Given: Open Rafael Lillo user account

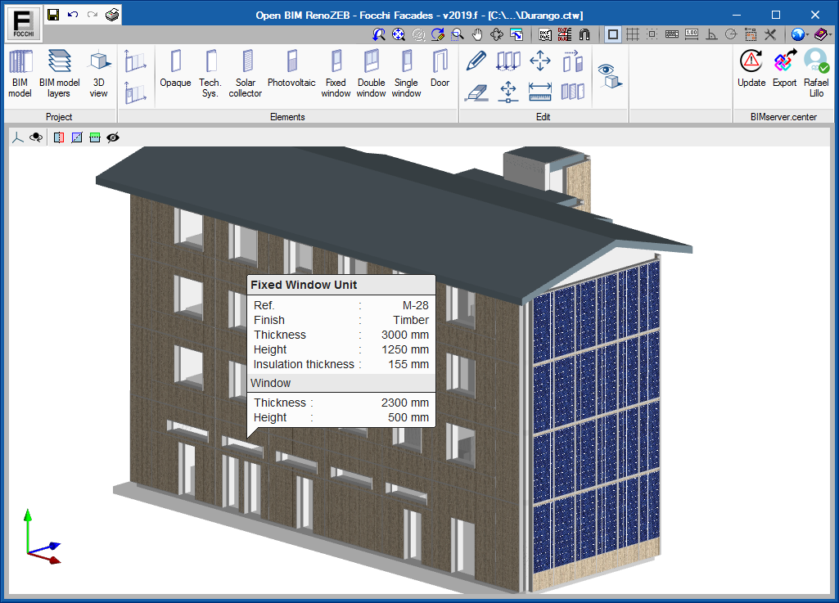Looking at the screenshot, I should pyautogui.click(x=817, y=74).
